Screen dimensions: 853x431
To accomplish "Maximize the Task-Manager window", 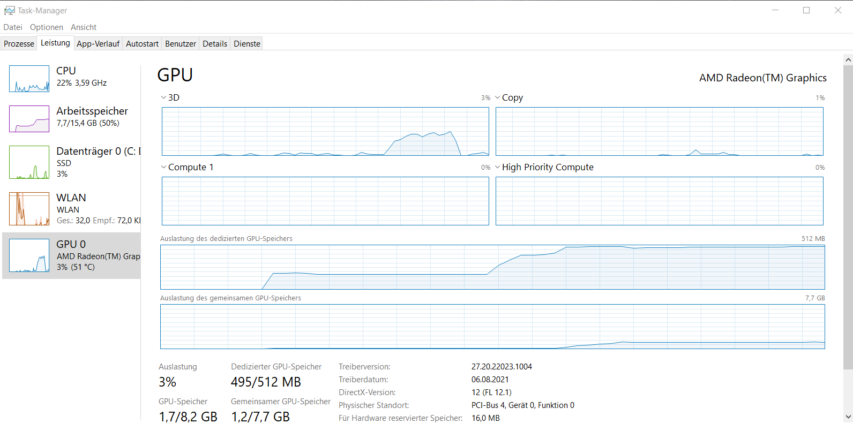I will click(x=806, y=10).
